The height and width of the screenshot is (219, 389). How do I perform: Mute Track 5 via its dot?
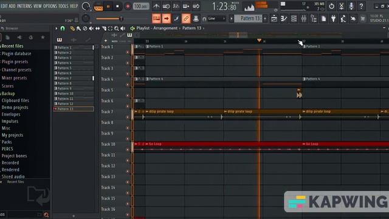[128, 96]
